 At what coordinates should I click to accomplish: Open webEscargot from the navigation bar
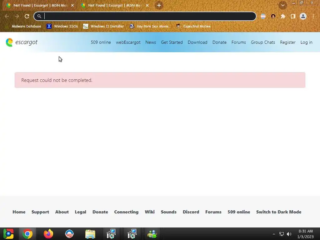point(128,42)
